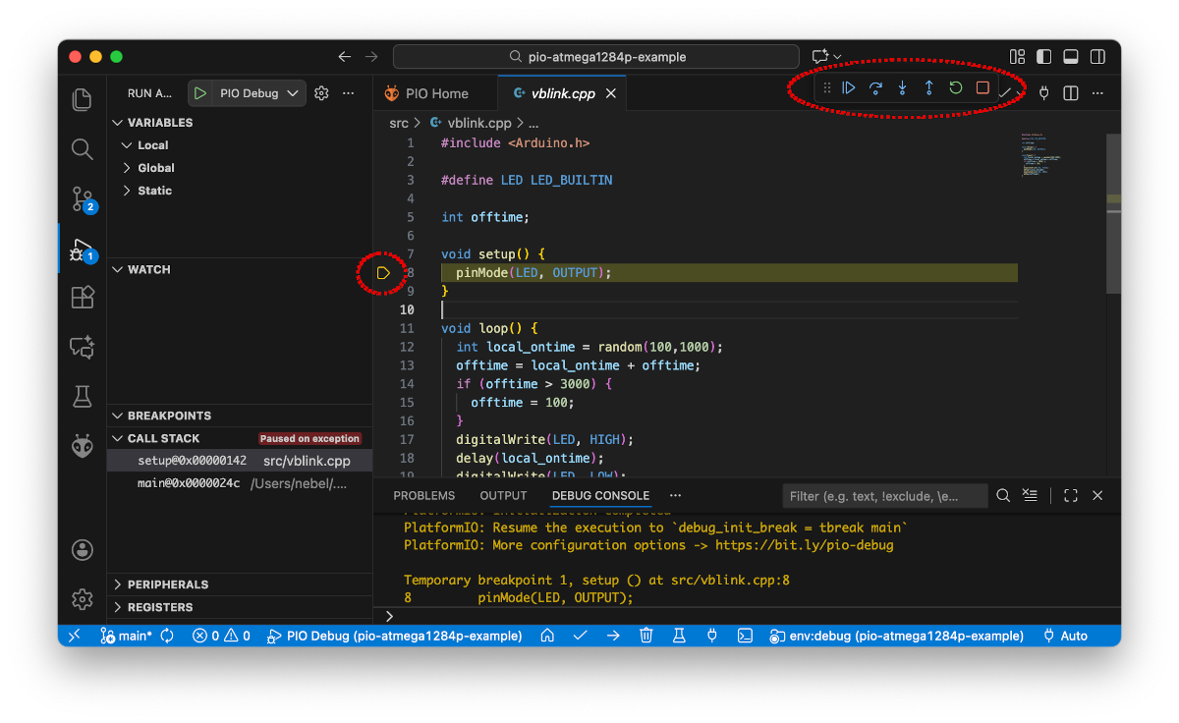Open the PIO Debug configuration dropdown
The width and height of the screenshot is (1179, 723).
click(258, 93)
